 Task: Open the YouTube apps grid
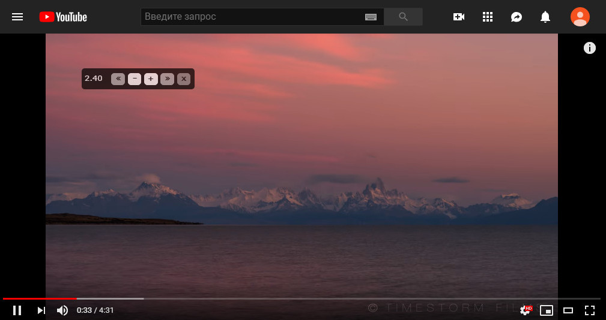pos(488,17)
